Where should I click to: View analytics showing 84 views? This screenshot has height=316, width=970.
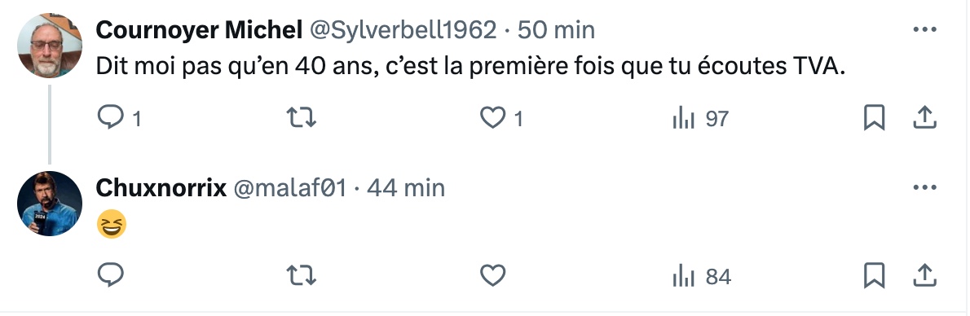pos(702,276)
